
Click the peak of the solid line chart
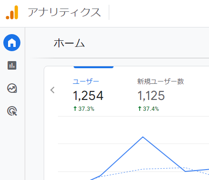pyautogui.click(x=143, y=137)
